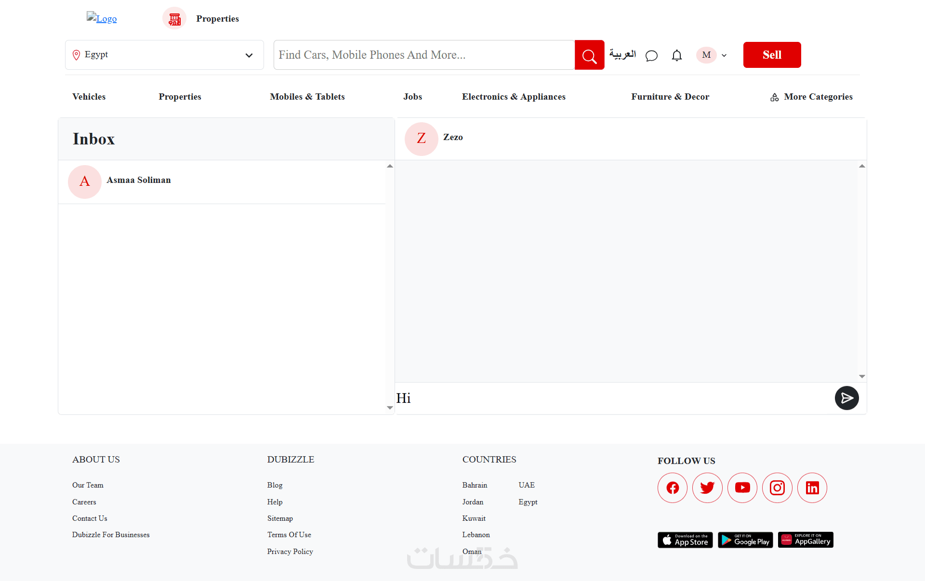This screenshot has width=925, height=581.
Task: Click inbox list scrollbar down arrow
Action: (390, 408)
